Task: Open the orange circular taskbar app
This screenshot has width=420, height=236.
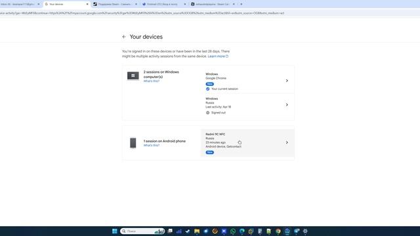Action: click(x=215, y=231)
